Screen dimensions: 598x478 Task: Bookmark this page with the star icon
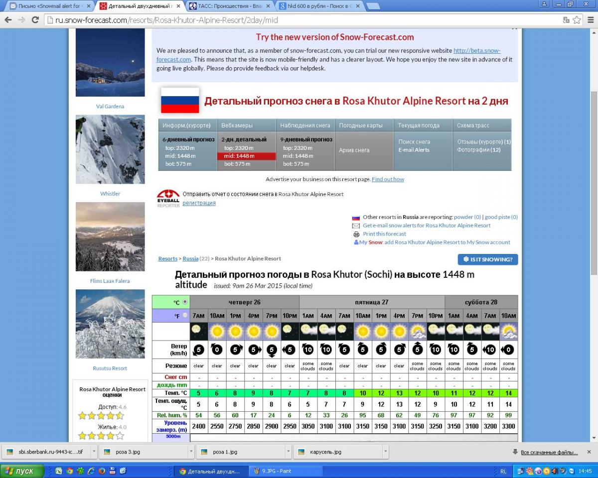(577, 20)
